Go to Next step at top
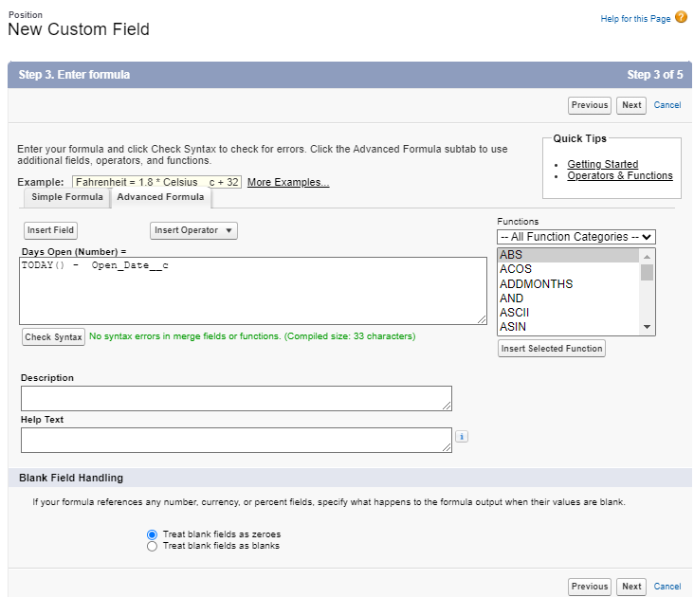694x597 pixels. [631, 105]
